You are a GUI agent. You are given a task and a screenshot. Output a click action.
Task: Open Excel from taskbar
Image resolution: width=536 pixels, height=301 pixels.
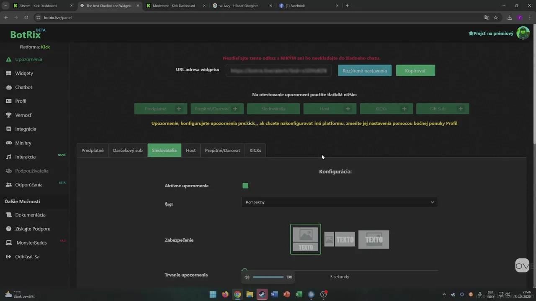(299, 294)
